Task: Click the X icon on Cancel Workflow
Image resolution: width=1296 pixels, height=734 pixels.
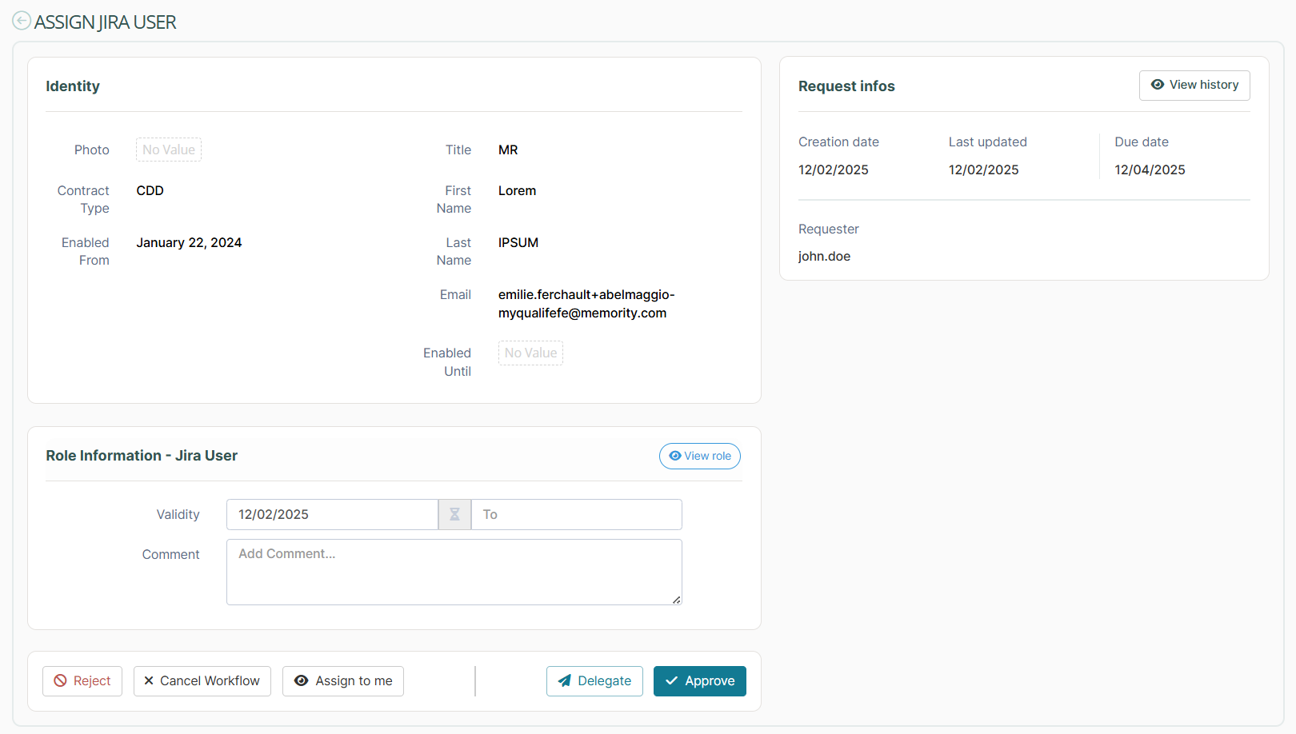Action: click(x=149, y=681)
